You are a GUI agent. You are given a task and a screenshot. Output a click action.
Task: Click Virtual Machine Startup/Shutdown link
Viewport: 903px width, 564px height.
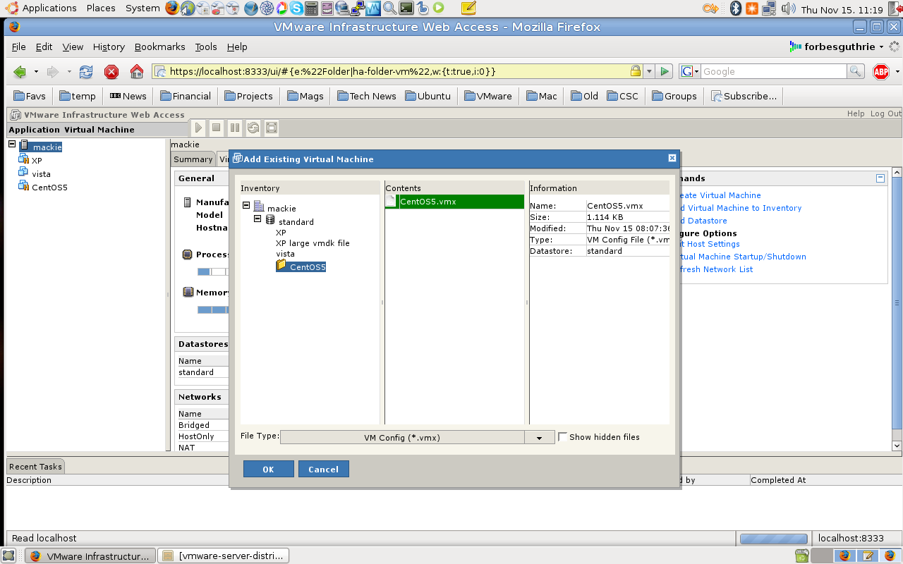[743, 257]
